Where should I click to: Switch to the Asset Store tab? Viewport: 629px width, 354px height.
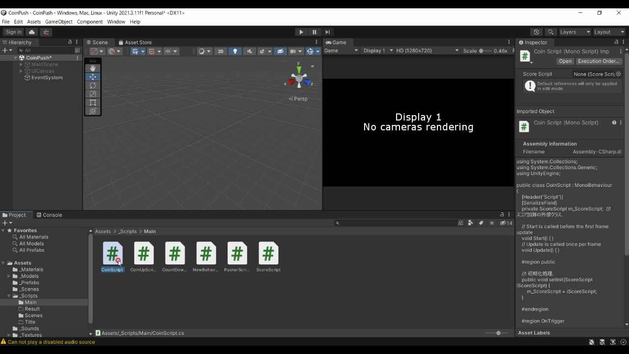pos(135,42)
